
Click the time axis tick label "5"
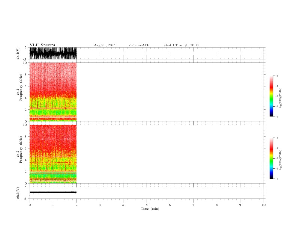(147, 205)
